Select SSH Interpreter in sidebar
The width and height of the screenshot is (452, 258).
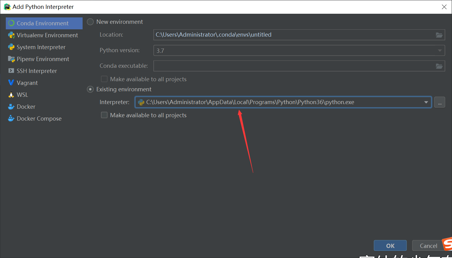44,71
